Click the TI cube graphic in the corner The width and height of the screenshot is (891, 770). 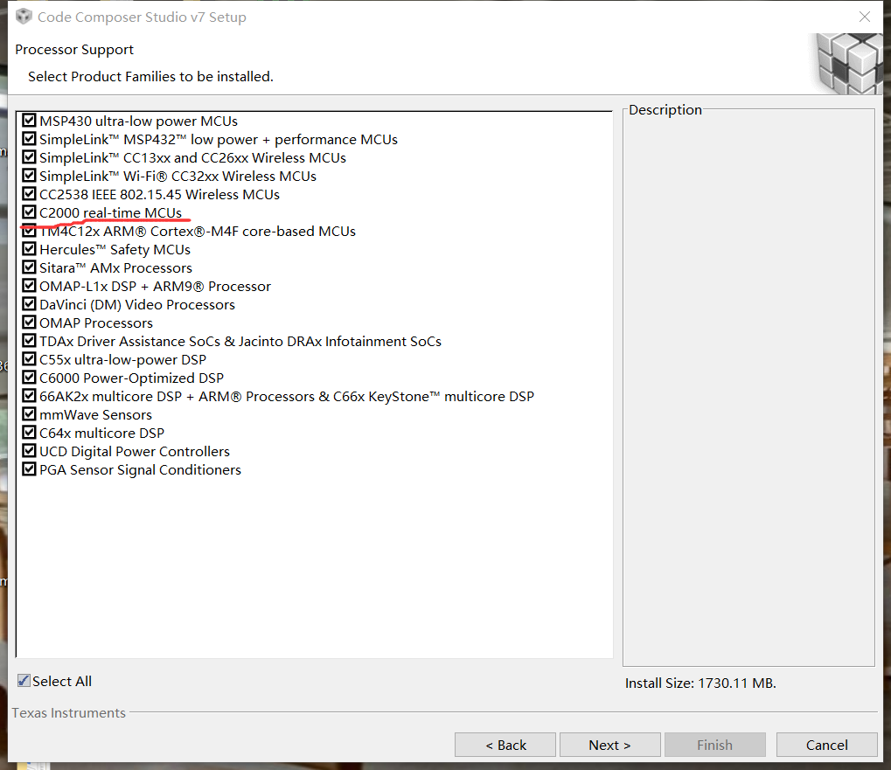846,63
